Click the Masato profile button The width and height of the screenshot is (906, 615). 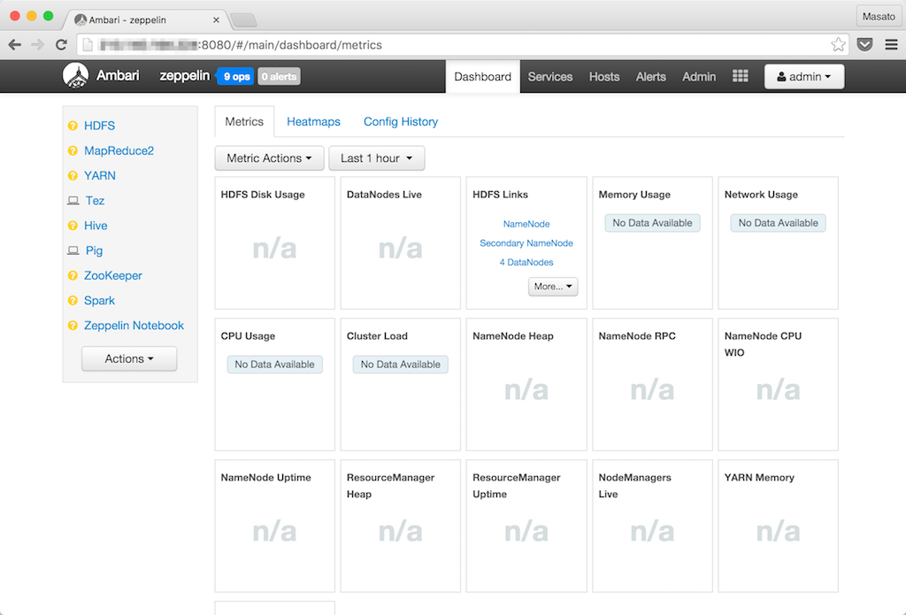pyautogui.click(x=879, y=16)
